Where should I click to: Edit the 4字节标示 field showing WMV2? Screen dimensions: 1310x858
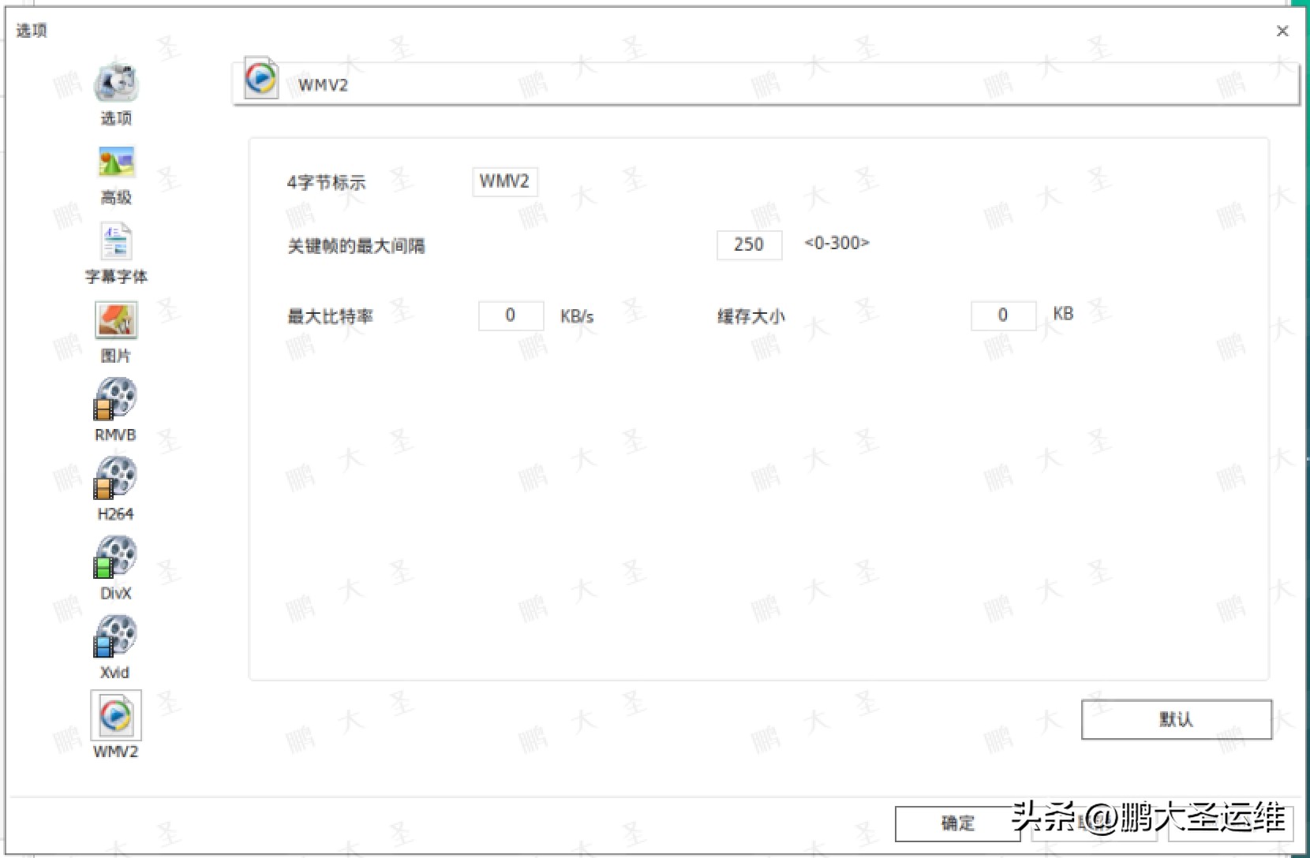[504, 182]
